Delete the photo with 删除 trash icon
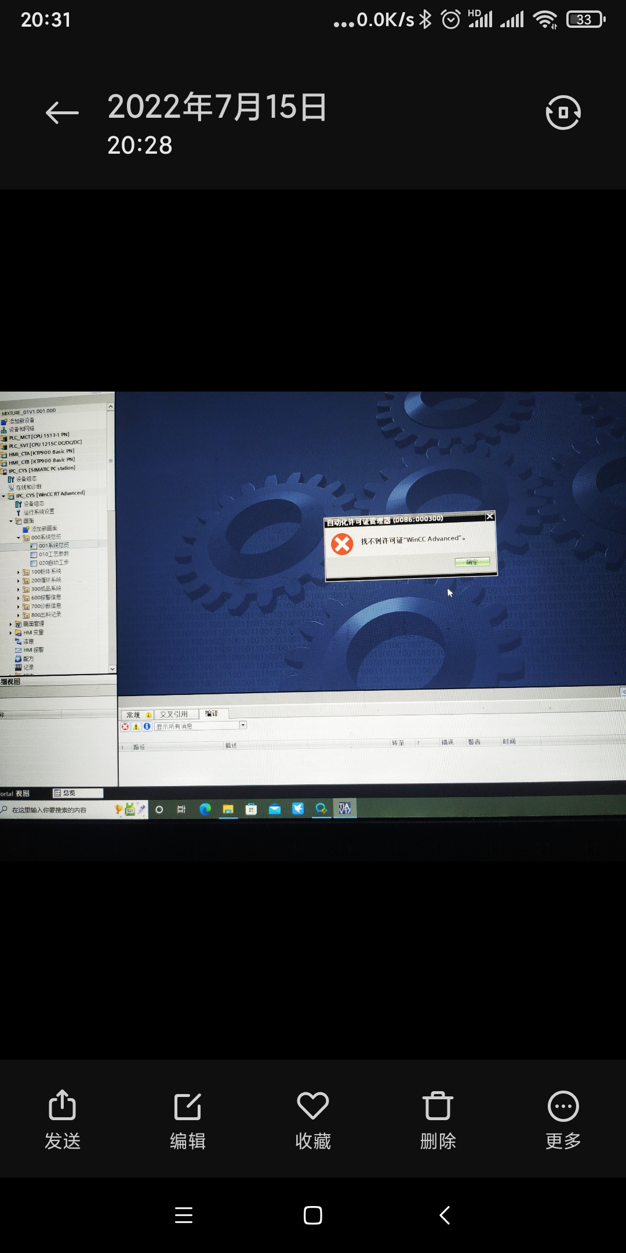This screenshot has width=626, height=1253. point(438,1120)
